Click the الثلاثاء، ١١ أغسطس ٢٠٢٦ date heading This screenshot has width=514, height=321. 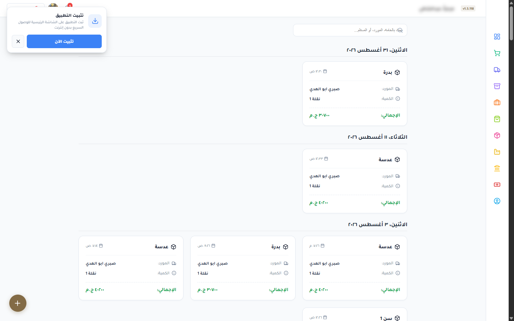(x=378, y=137)
